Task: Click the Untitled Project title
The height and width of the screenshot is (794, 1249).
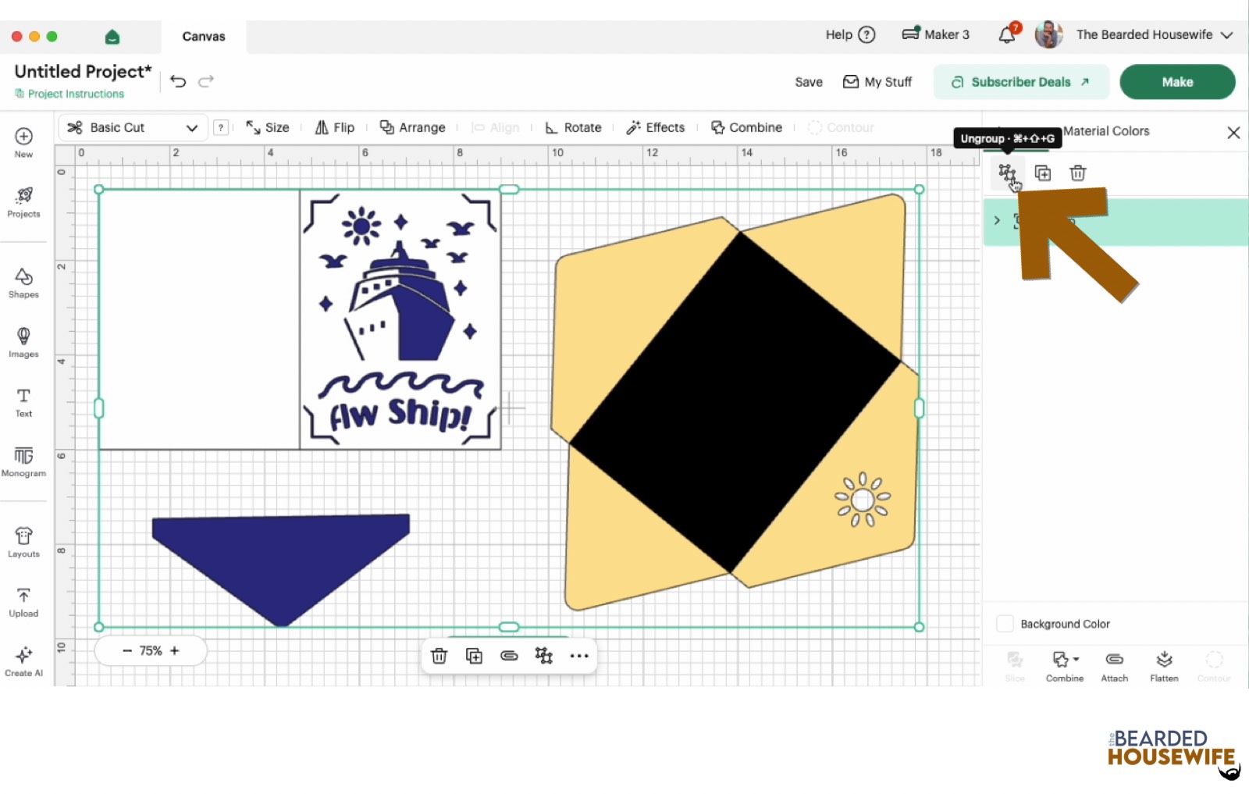Action: (83, 71)
